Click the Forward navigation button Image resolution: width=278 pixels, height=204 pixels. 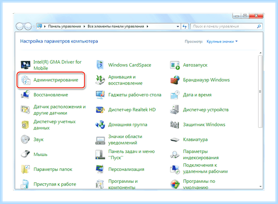point(28,26)
